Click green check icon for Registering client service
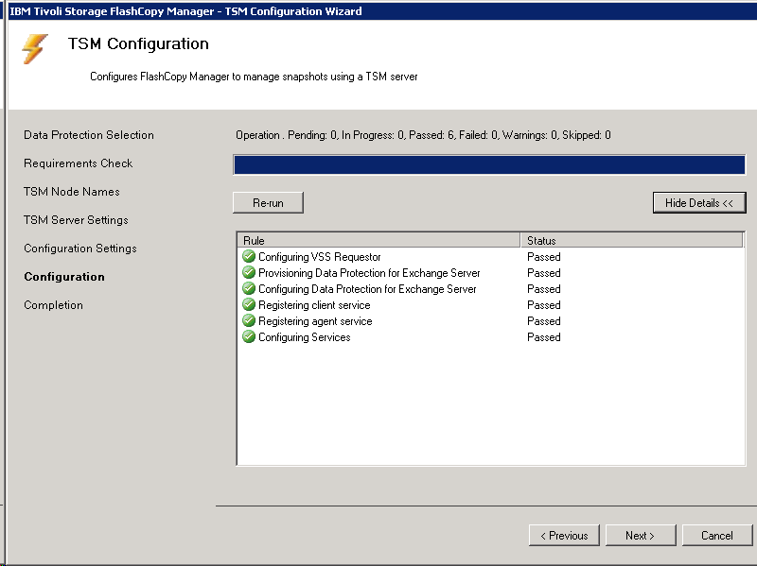The height and width of the screenshot is (566, 757). pyautogui.click(x=249, y=305)
